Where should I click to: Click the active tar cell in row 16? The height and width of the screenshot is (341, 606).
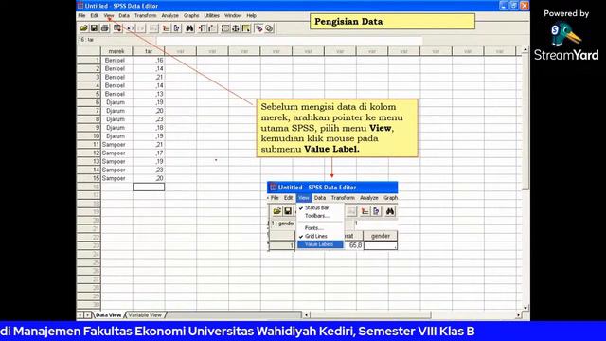(x=149, y=187)
